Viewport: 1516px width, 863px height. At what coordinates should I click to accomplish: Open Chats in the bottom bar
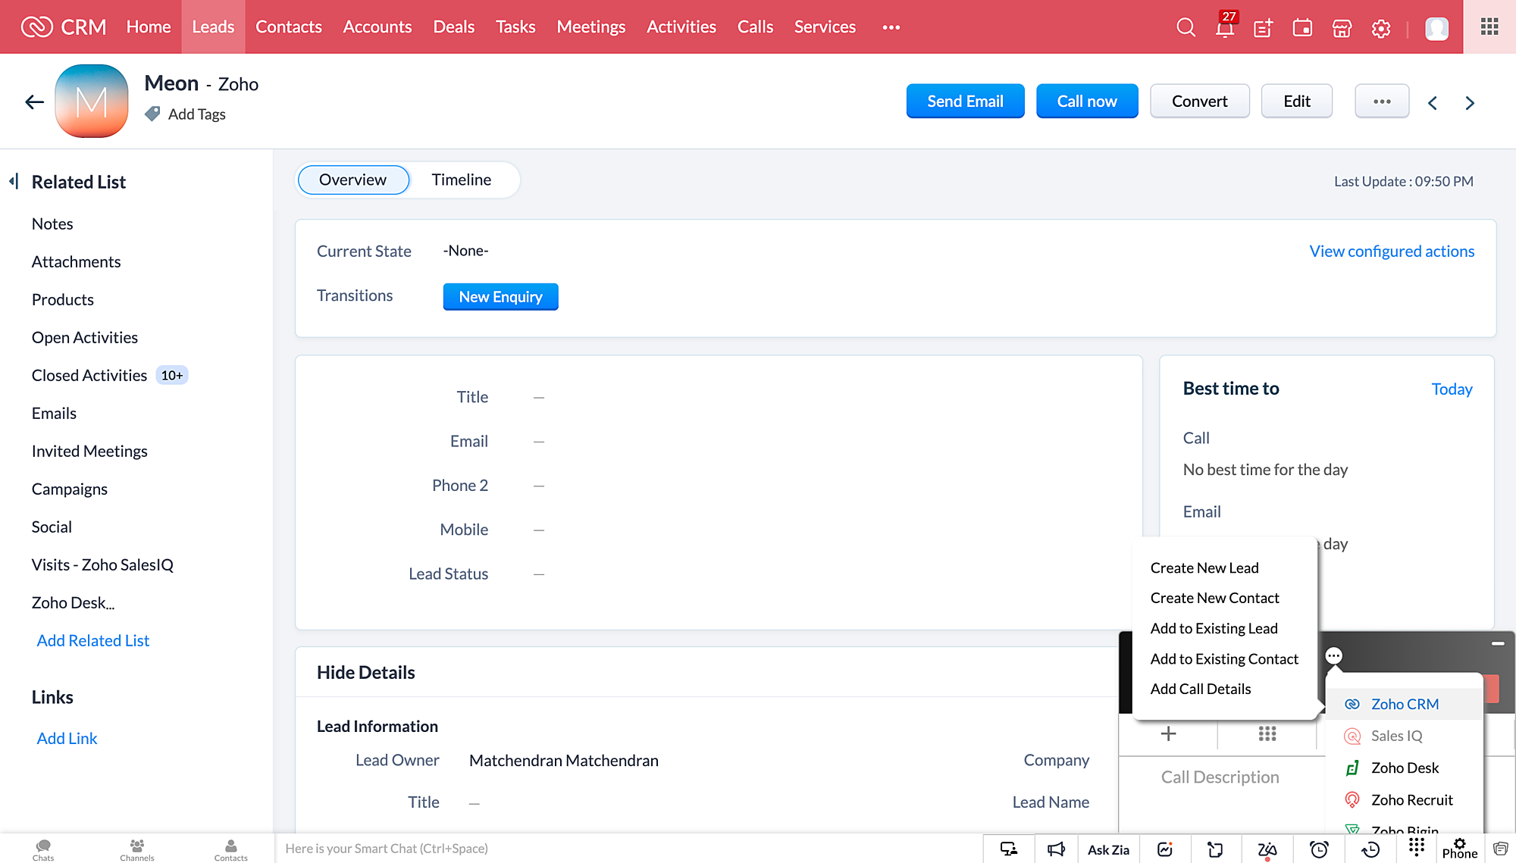coord(43,849)
